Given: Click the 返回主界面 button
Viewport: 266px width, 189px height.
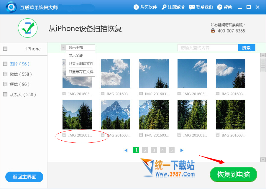Looking at the screenshot, I should click(x=24, y=177).
